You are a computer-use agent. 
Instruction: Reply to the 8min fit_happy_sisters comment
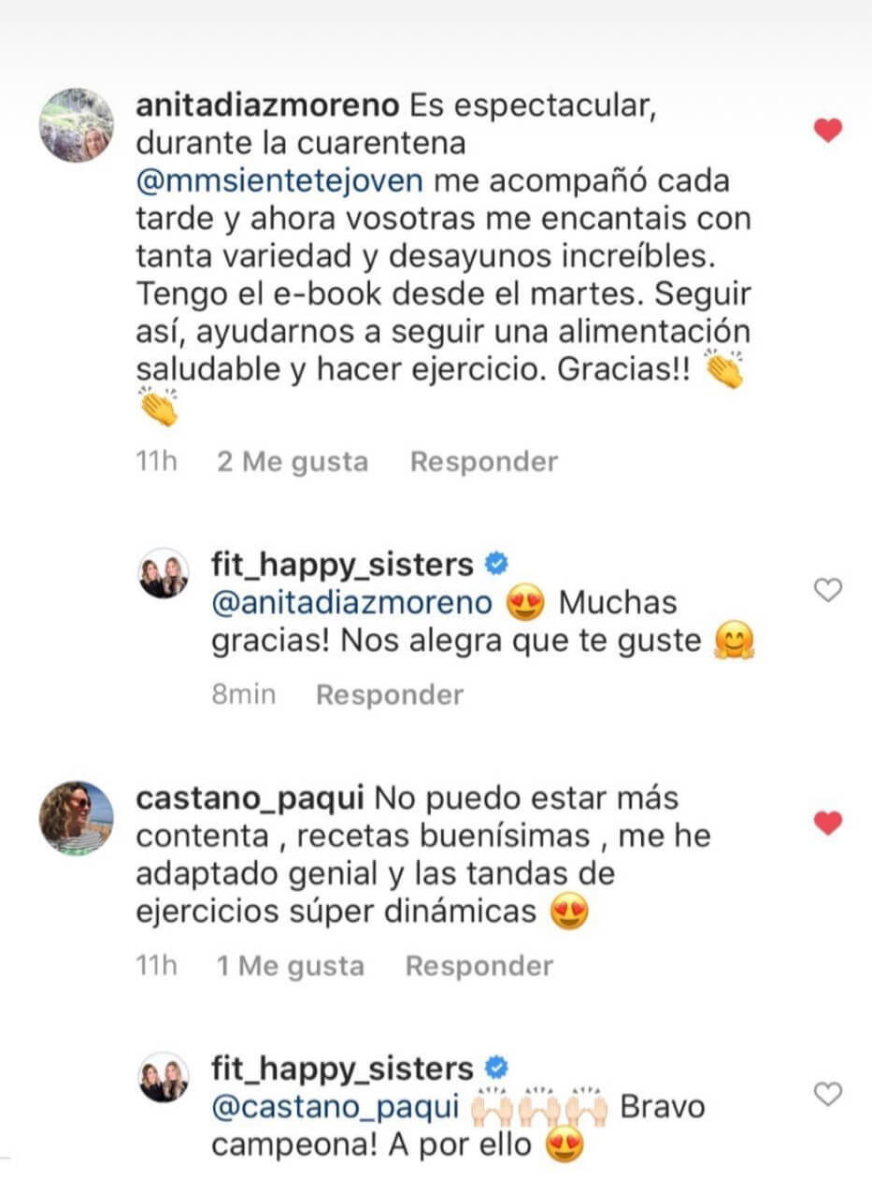point(389,695)
